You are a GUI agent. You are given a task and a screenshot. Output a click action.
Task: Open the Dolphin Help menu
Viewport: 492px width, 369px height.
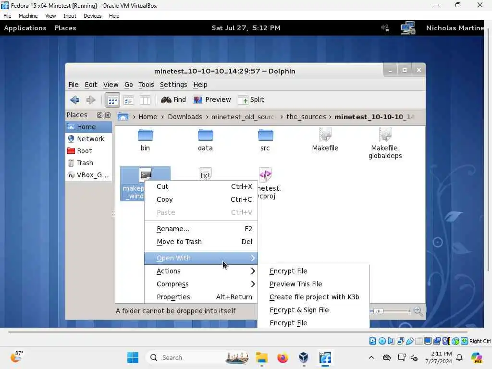pos(200,85)
